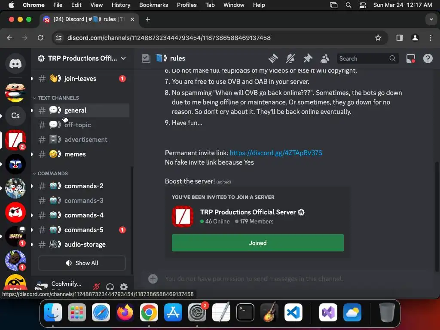
Task: Open the join-leaves channel
Action: point(82,79)
